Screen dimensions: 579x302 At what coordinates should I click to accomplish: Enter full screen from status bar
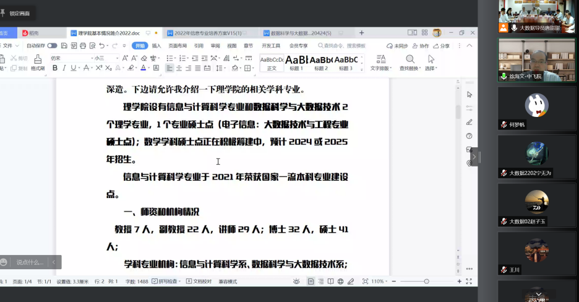469,282
